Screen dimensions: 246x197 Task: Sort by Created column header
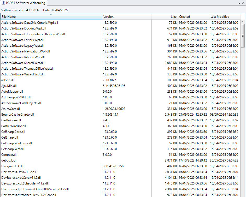pos(193,17)
